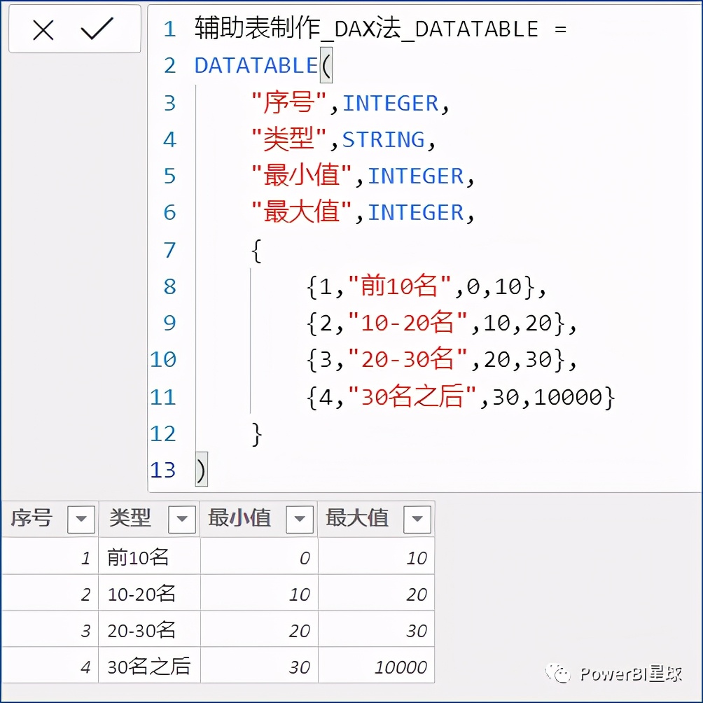Click 序号 cell 3 in 20-30名 row
The image size is (703, 703).
click(x=50, y=630)
